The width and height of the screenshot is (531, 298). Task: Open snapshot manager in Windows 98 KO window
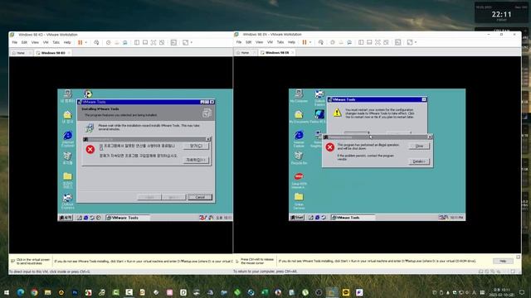125,42
